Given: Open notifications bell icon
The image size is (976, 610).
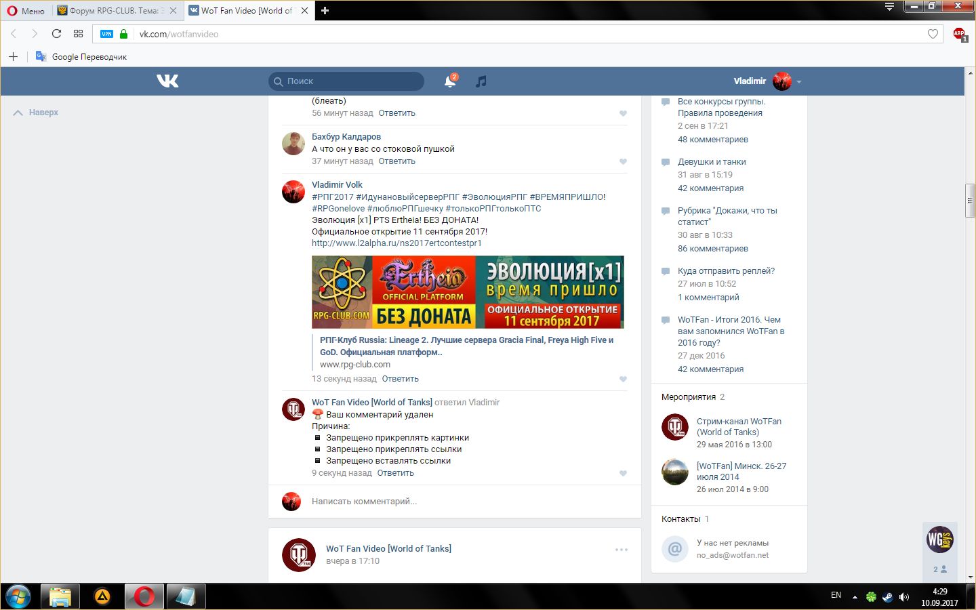Looking at the screenshot, I should [449, 81].
